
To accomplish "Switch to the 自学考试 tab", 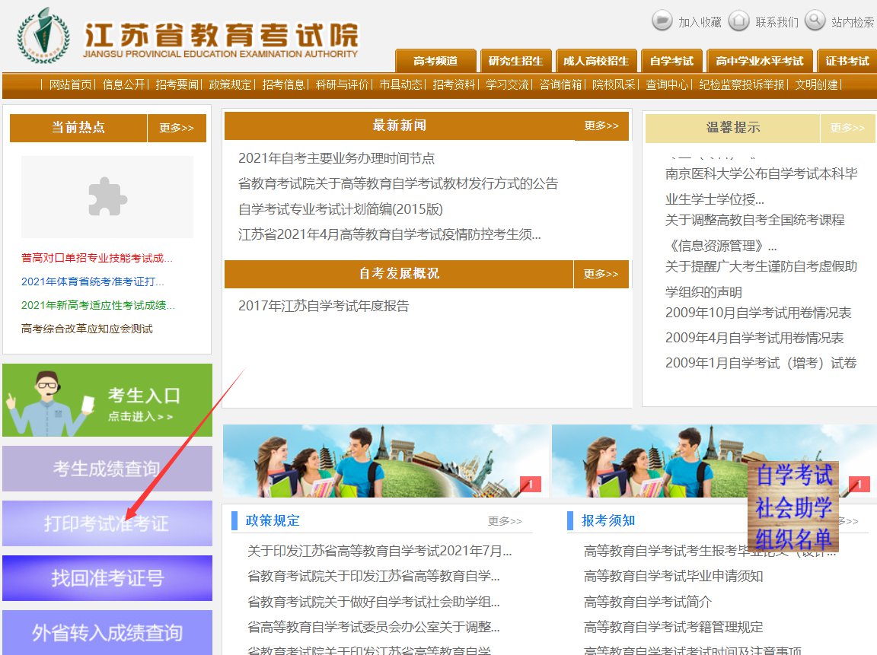I will pyautogui.click(x=672, y=61).
